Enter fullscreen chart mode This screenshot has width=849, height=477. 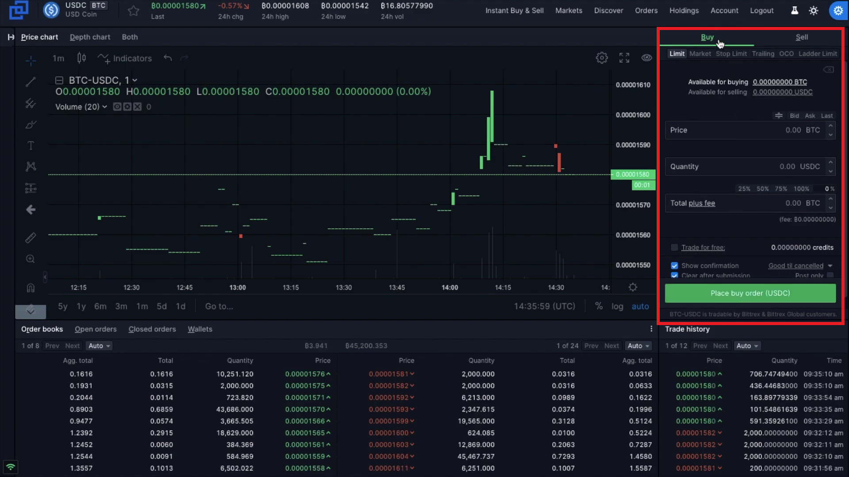click(x=624, y=58)
